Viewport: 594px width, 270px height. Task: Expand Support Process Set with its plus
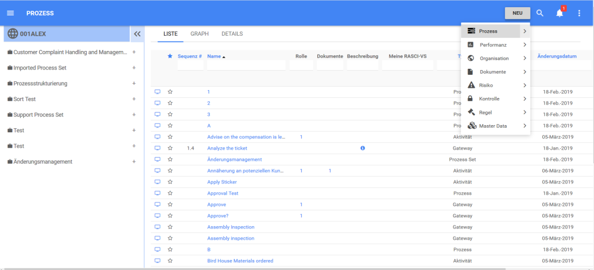click(x=134, y=115)
